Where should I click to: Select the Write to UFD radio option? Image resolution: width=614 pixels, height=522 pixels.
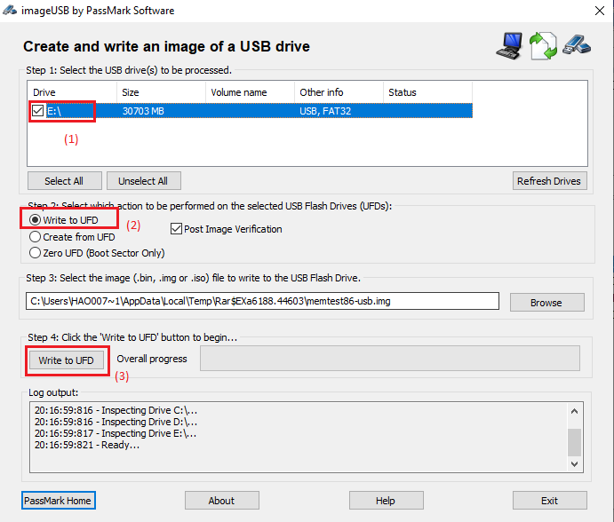[36, 220]
